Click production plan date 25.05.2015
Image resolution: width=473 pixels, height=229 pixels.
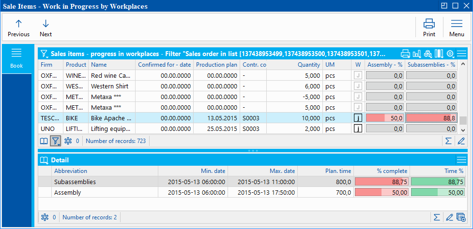click(x=216, y=129)
